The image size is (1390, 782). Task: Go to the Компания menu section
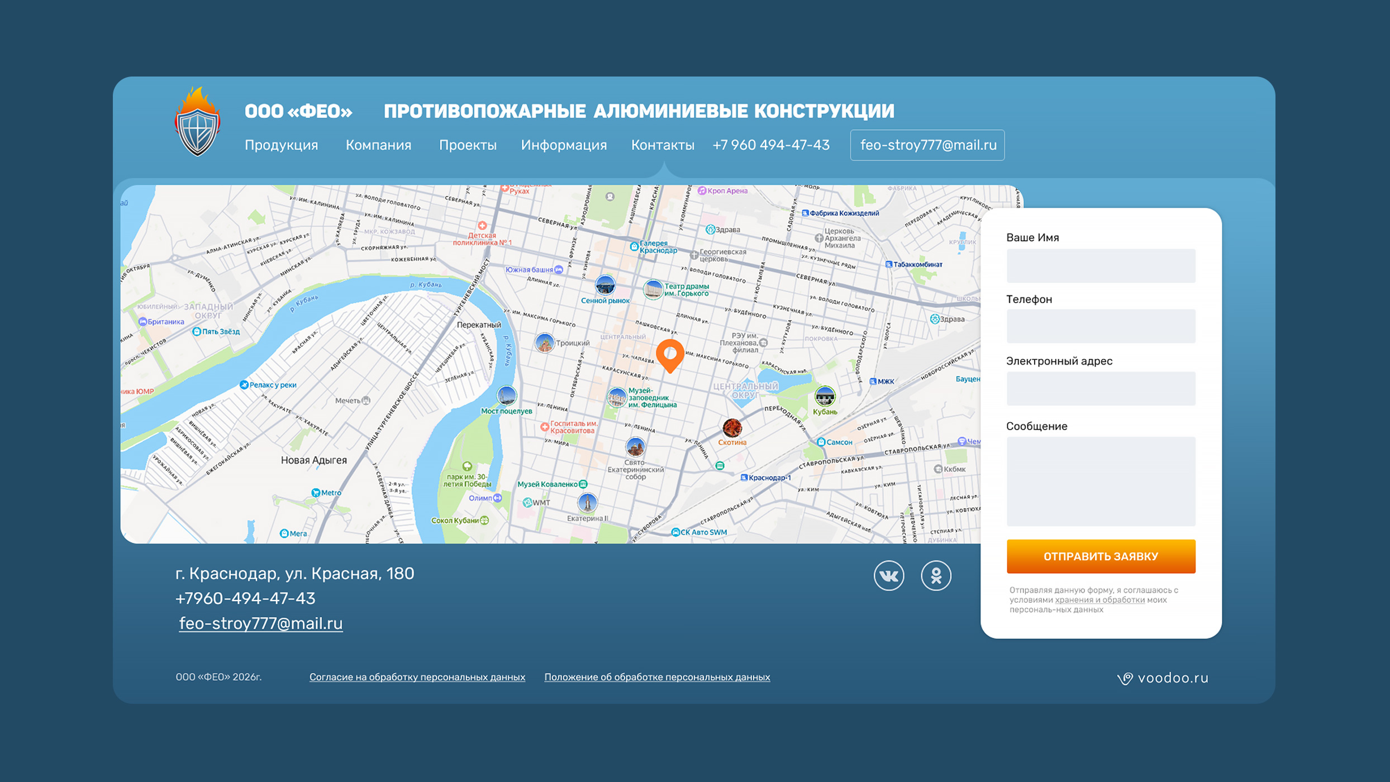[x=378, y=145]
